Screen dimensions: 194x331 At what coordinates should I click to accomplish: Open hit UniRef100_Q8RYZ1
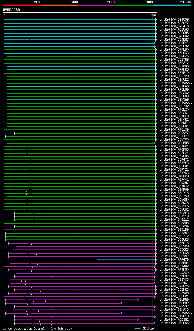(x=174, y=170)
